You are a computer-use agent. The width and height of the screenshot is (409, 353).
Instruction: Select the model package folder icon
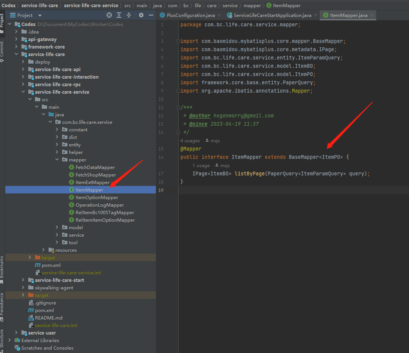pos(65,227)
